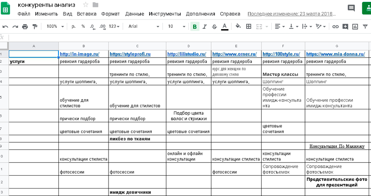This screenshot has height=196, width=371.
Task: Open comments history icon at top right
Action: click(x=351, y=8)
